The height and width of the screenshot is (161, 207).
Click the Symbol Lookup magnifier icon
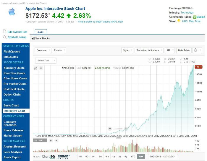[x=5, y=37]
